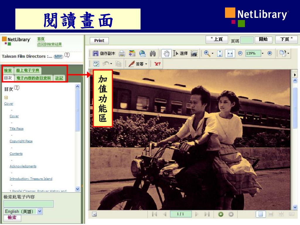Select the zoom-in magnifier tool
The width and height of the screenshot is (300, 225).
(x=207, y=53)
